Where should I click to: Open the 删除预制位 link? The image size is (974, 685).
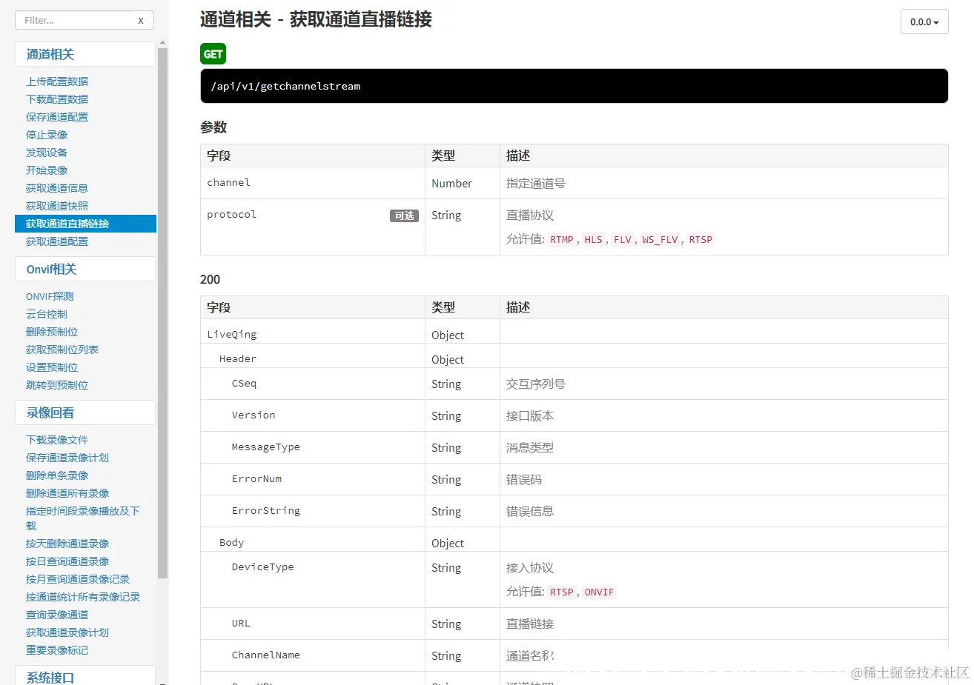pos(52,332)
